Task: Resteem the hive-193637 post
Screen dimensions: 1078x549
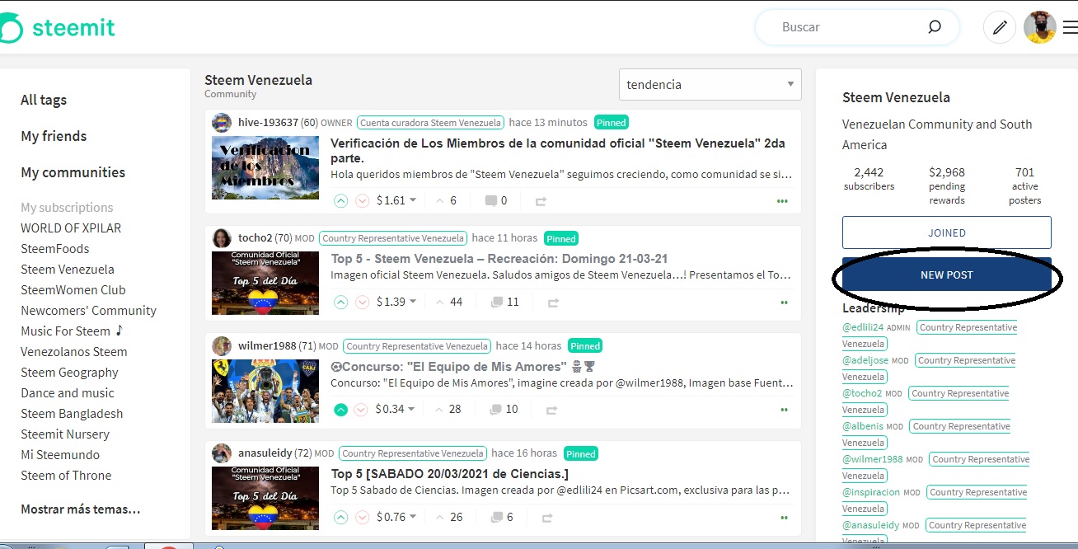Action: click(x=541, y=200)
